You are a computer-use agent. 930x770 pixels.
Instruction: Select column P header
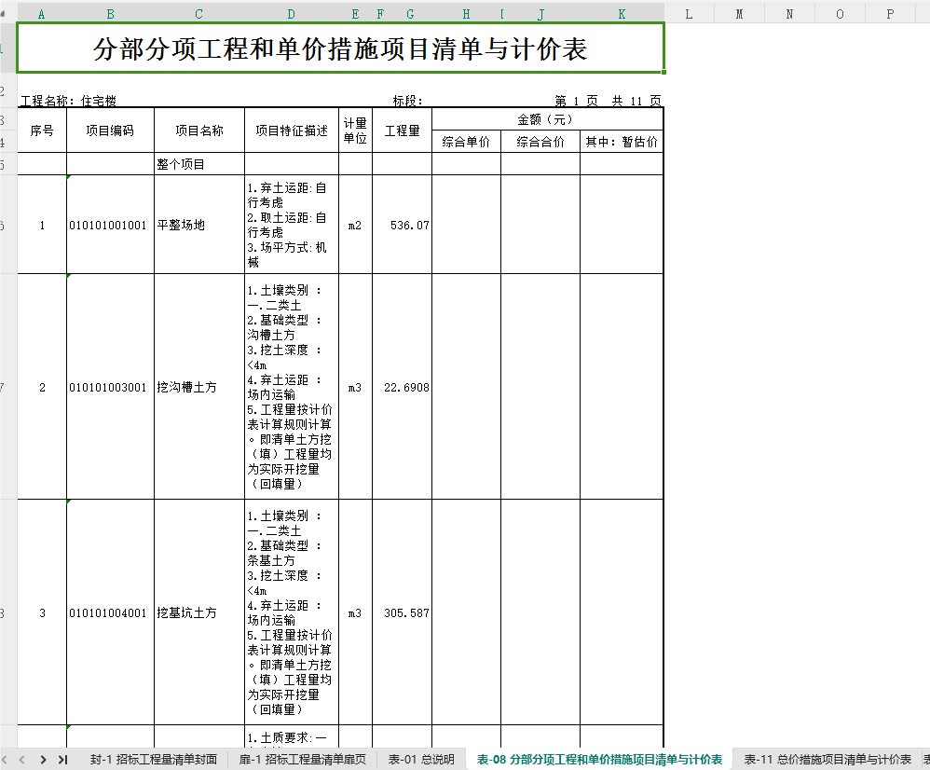(x=890, y=14)
